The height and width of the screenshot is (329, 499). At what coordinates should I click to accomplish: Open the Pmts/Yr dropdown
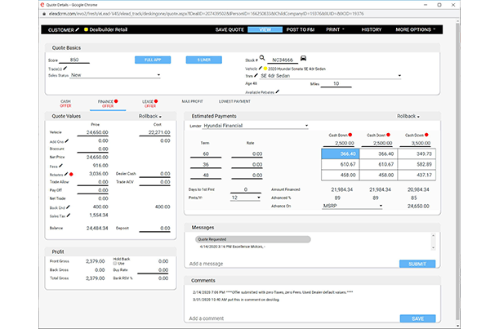pos(246,198)
